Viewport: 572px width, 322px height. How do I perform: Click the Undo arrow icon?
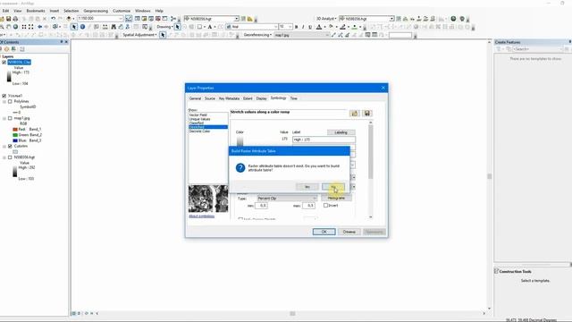[54, 18]
